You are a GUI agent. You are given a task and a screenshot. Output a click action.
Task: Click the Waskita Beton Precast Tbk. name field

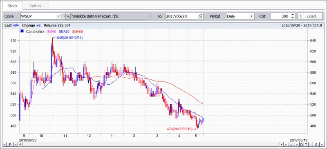[x=111, y=16]
